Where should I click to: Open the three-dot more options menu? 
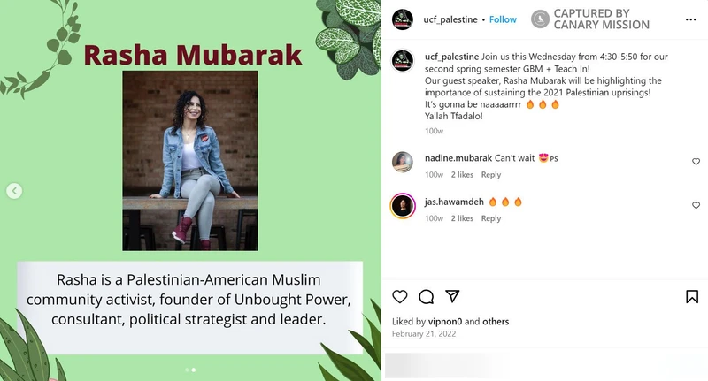click(690, 19)
